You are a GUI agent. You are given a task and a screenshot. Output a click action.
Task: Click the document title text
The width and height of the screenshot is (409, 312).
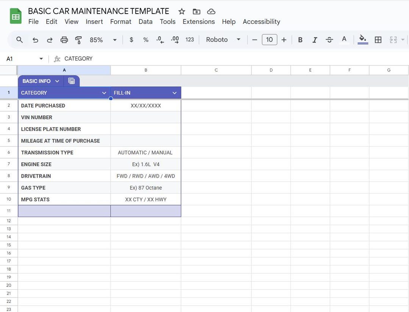pos(98,11)
